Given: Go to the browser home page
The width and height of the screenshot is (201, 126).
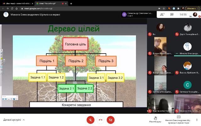Looking at the screenshot, I should (x=17, y=9).
